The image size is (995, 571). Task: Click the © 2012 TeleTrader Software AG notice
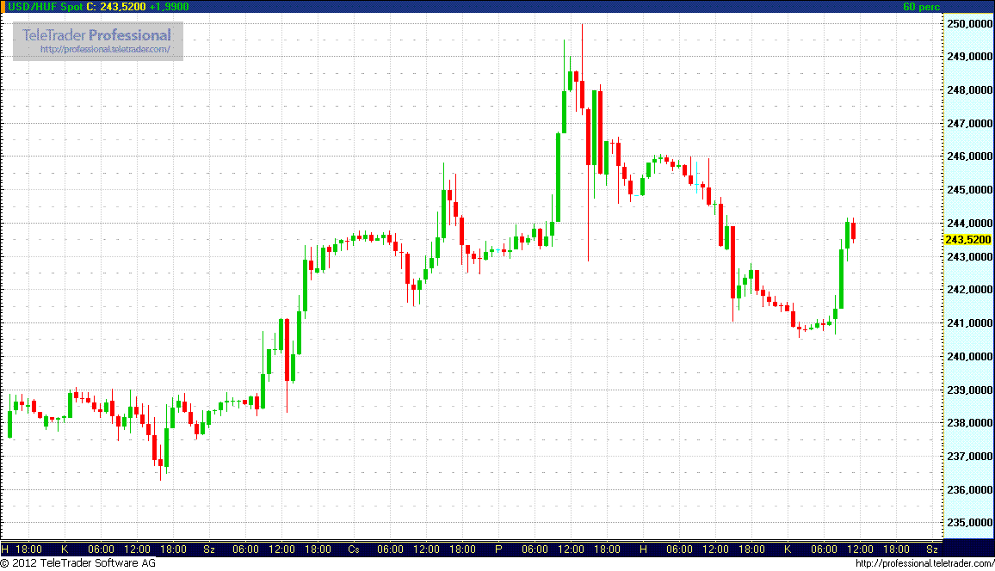pos(78,562)
